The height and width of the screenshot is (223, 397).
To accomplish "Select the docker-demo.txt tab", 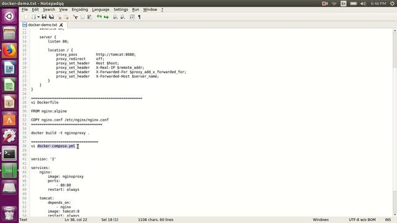I will coord(43,25).
